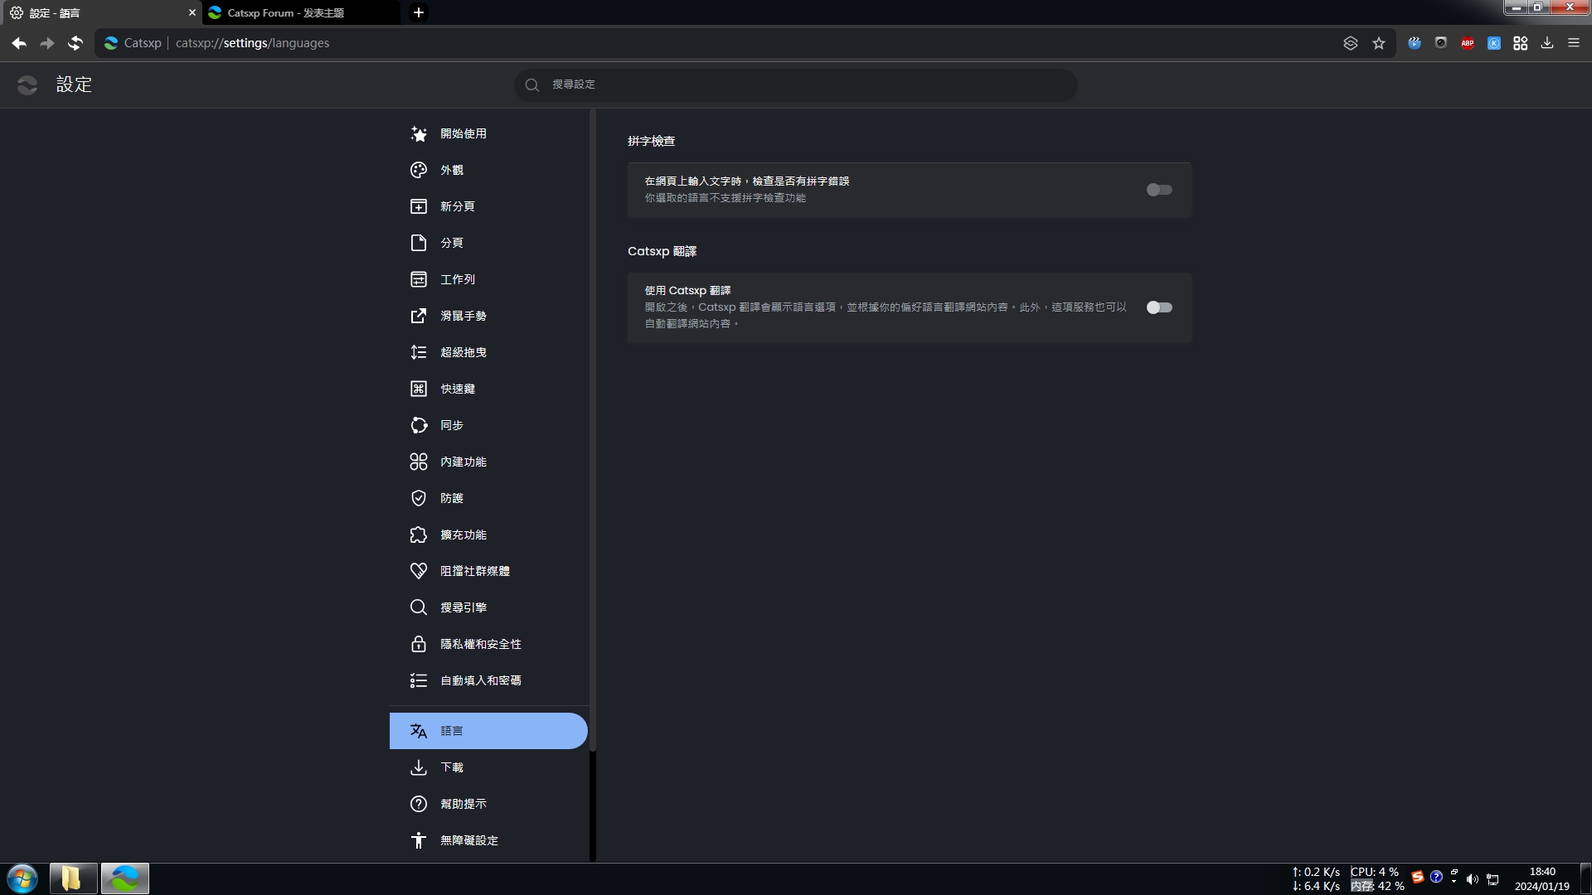Open the downloads toolbar icon
1592x895 pixels.
[x=1546, y=43]
